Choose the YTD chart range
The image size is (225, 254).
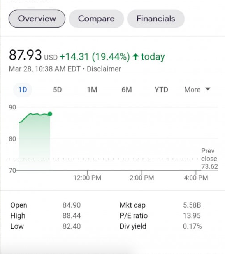coord(161,90)
